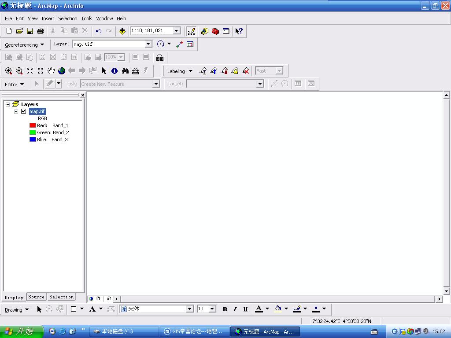Expand the georeferencing Layer combo box
The height and width of the screenshot is (338, 451).
point(148,44)
